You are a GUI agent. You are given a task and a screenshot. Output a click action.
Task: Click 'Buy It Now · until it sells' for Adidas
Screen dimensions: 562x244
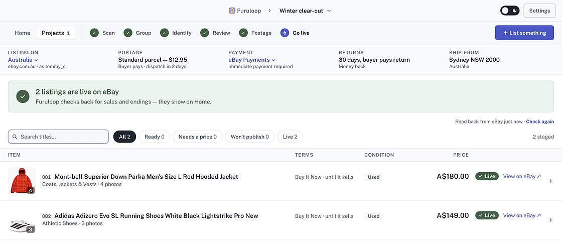324,216
